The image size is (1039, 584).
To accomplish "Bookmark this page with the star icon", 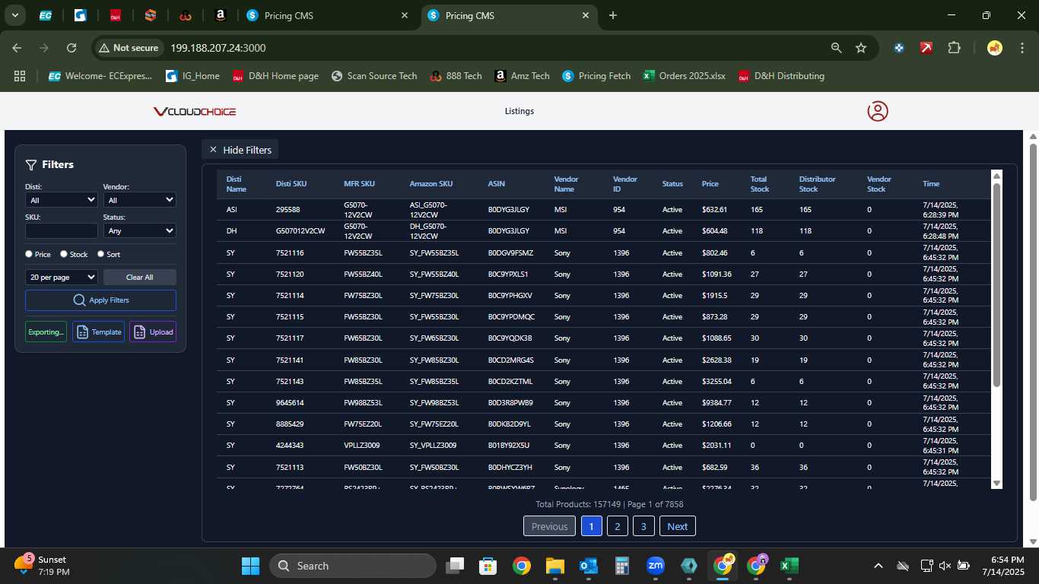I will tap(861, 48).
